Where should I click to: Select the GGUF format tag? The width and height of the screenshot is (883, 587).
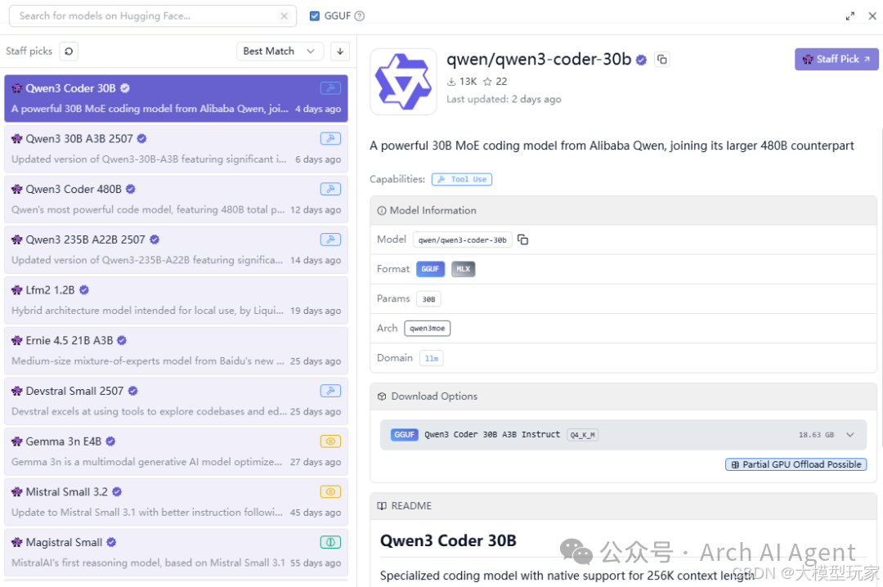tap(430, 269)
